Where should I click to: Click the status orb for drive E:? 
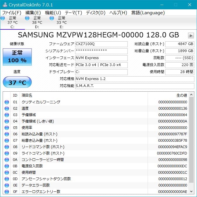[x=52, y=18]
